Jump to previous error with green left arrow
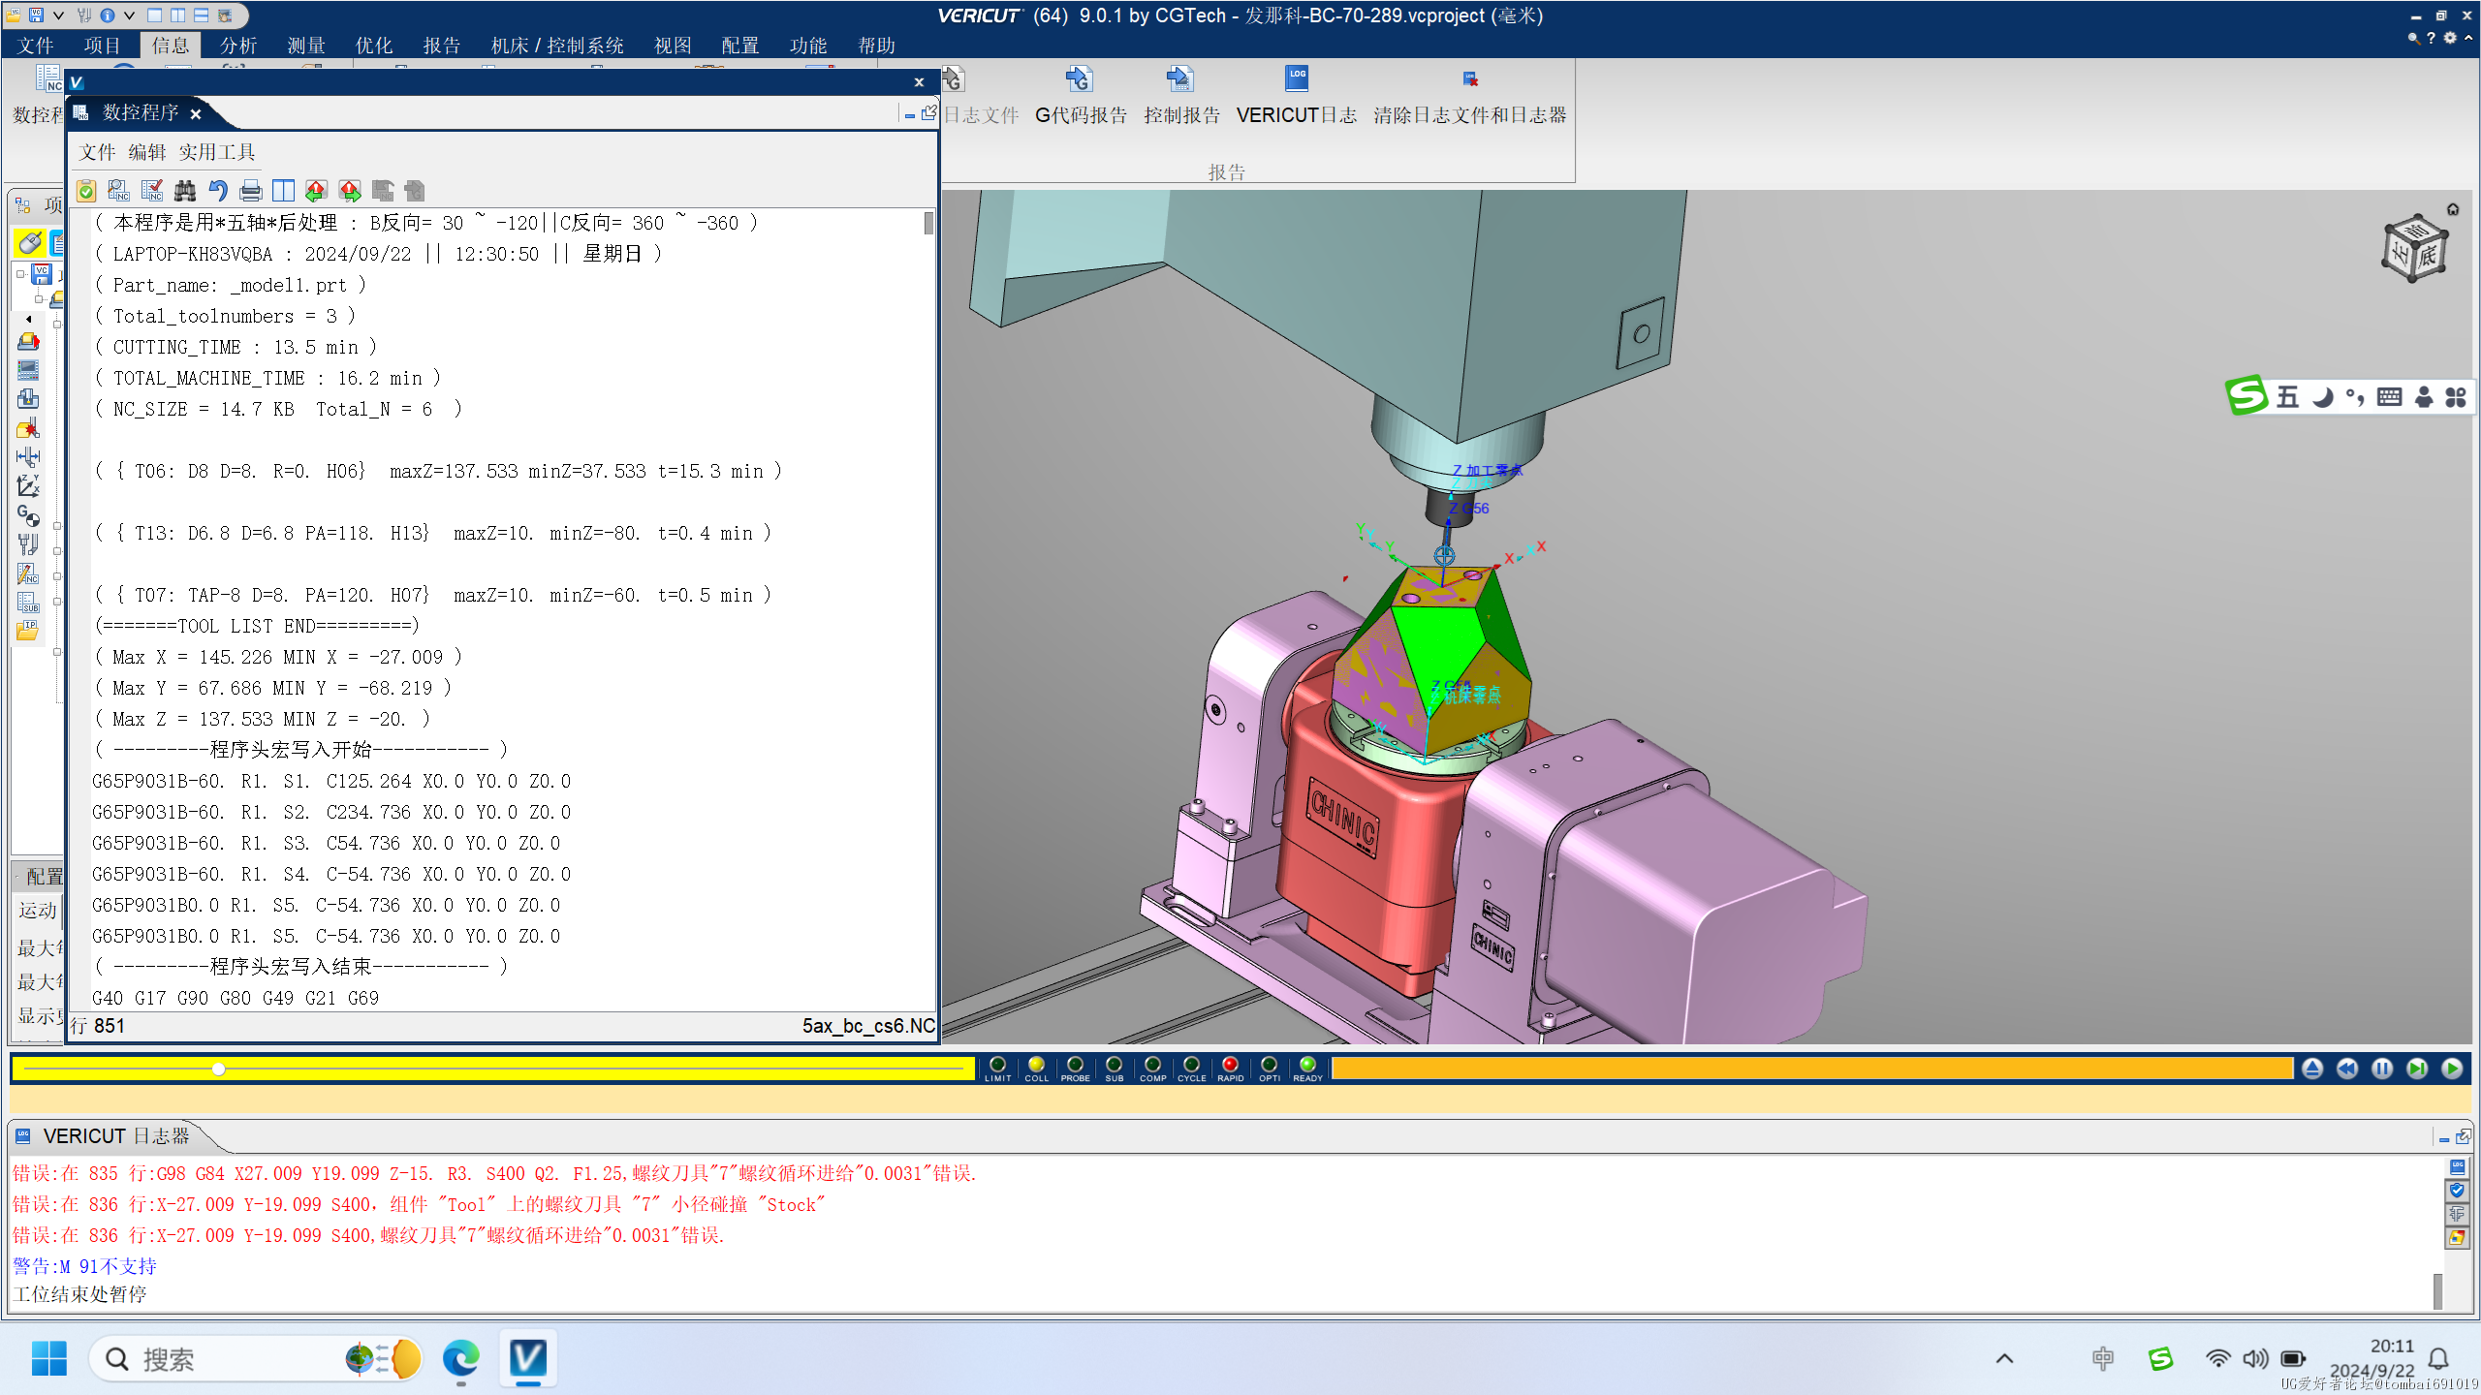The image size is (2481, 1395). click(316, 191)
